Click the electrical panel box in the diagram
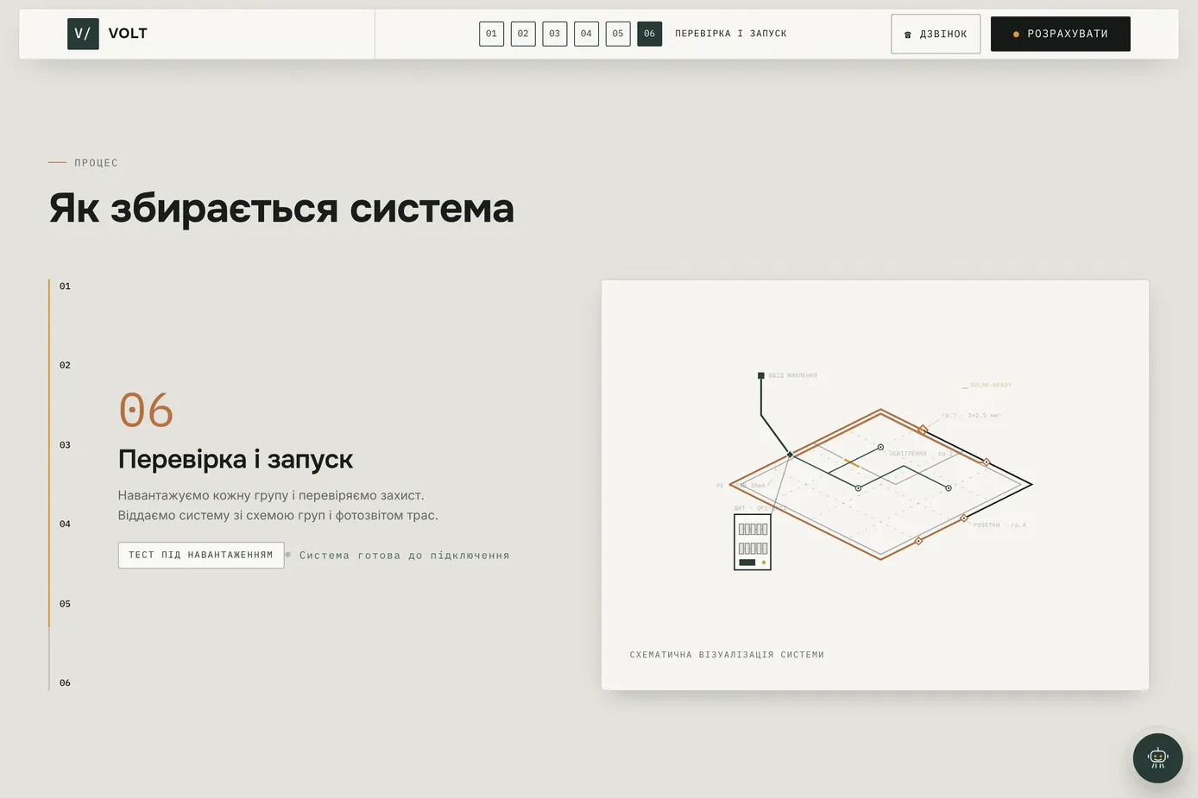Screen dimensions: 1198x798 pyautogui.click(x=753, y=542)
